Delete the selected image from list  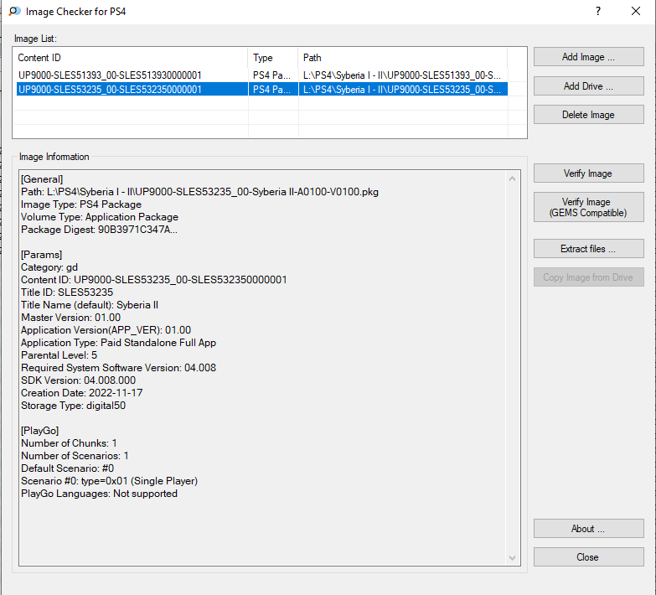pyautogui.click(x=588, y=115)
